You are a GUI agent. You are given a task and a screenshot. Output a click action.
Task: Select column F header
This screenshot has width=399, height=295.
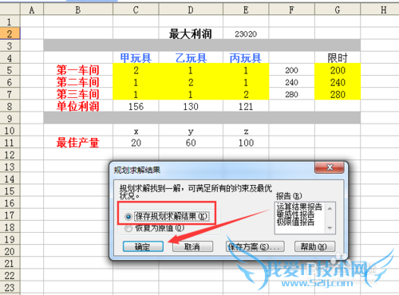point(291,10)
